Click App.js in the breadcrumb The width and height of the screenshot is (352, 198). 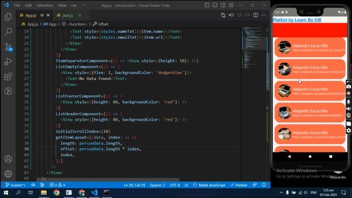[30, 24]
